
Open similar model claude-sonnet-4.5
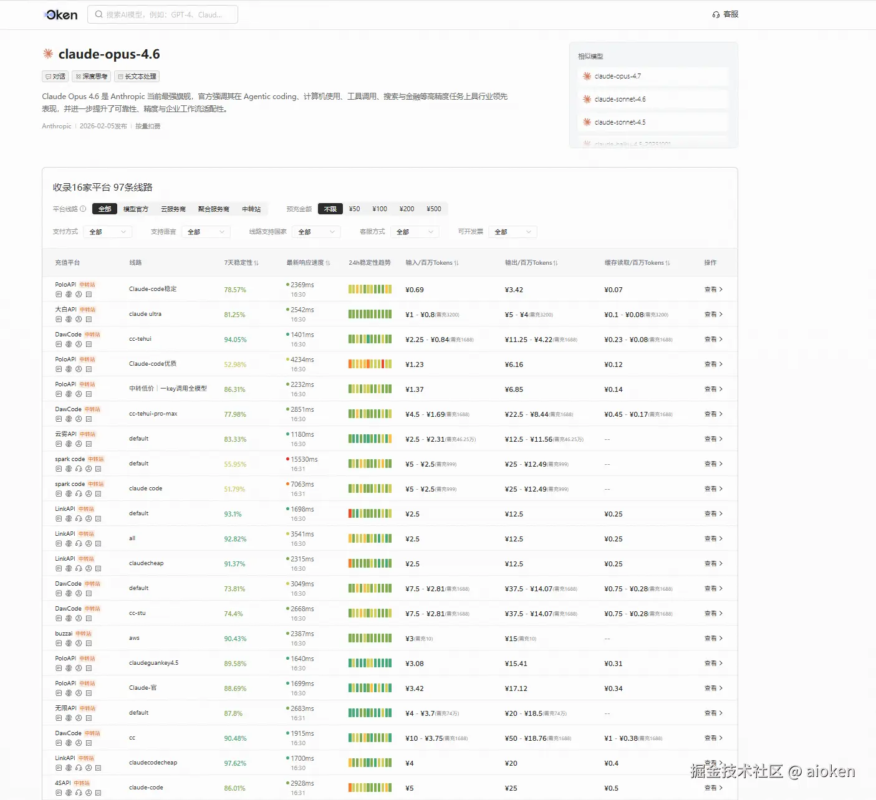coord(653,122)
